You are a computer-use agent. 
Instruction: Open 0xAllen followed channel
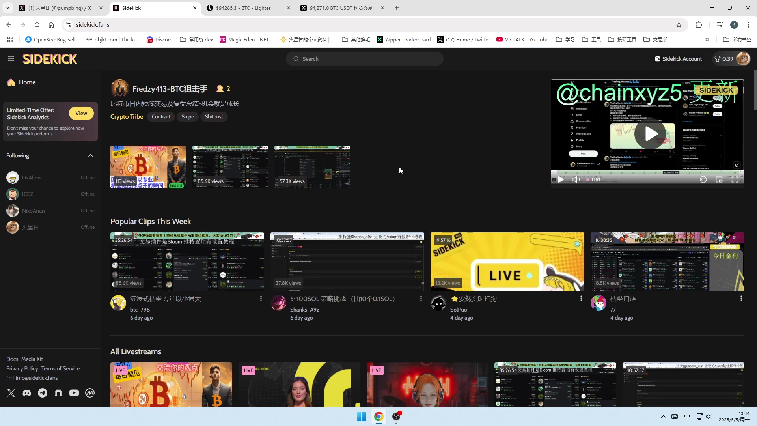click(x=50, y=177)
